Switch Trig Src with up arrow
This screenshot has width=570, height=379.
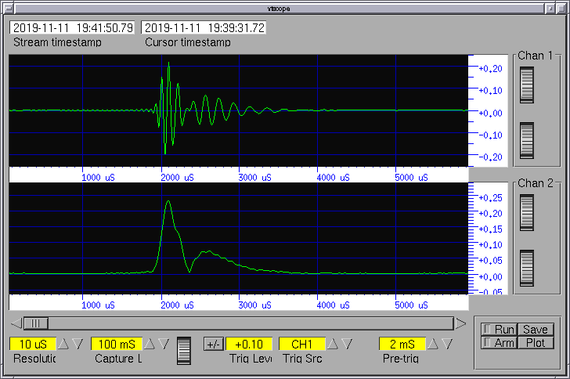click(332, 344)
